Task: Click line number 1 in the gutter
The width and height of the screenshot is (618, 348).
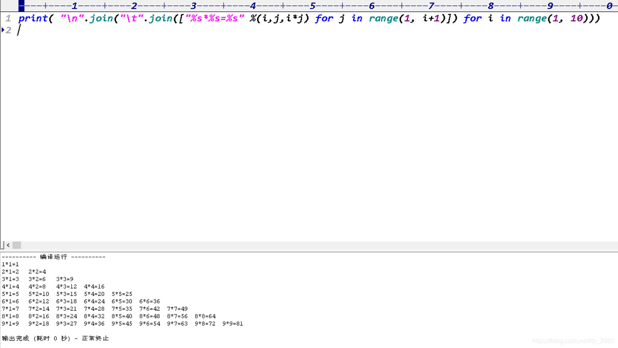Action: [8, 18]
